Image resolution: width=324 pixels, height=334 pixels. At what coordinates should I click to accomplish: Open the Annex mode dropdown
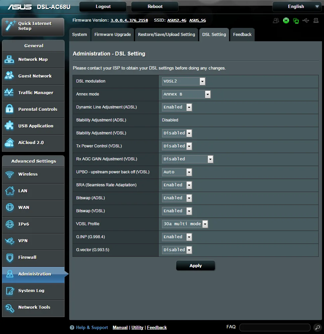pyautogui.click(x=186, y=94)
